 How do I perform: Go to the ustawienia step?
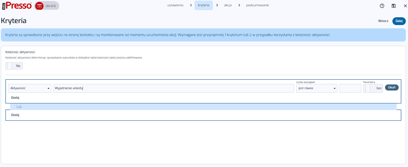[175, 5]
